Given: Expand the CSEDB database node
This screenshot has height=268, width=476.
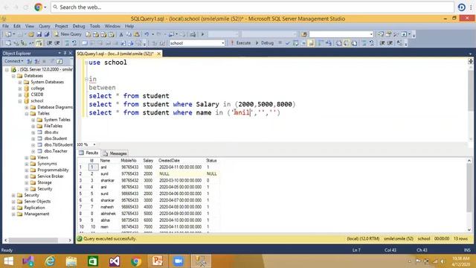Looking at the screenshot, I should coord(20,95).
